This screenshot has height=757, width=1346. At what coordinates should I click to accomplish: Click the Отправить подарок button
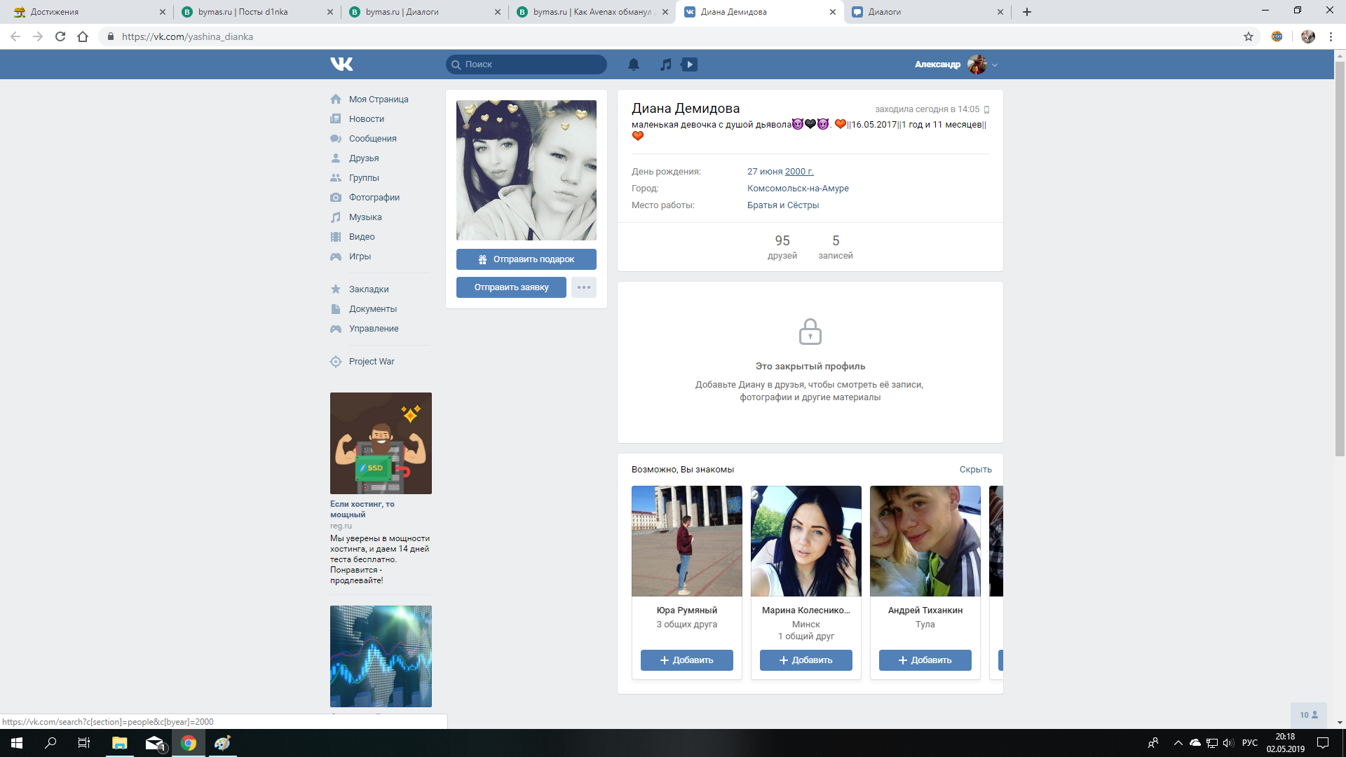coord(526,259)
